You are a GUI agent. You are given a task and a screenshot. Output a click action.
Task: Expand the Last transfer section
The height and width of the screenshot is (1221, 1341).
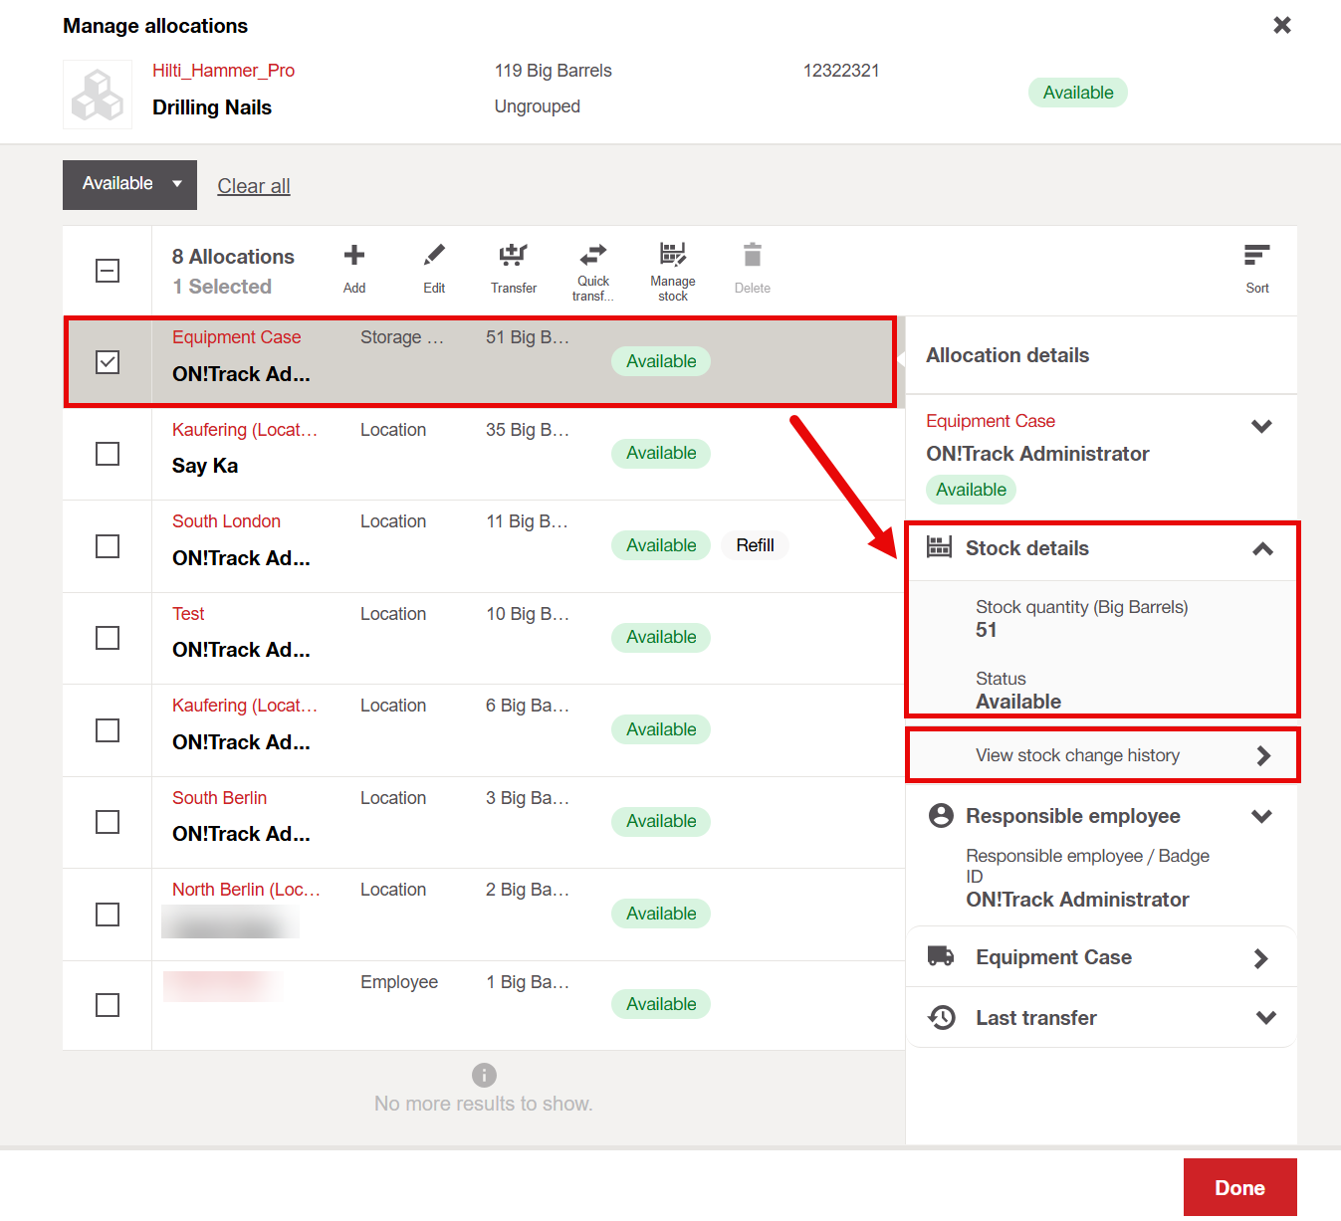pos(1265,1018)
